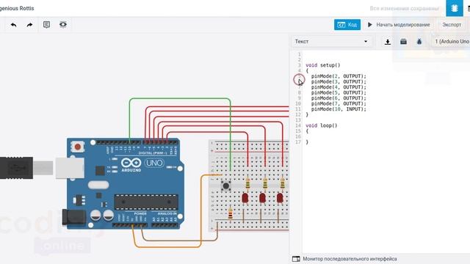This screenshot has height=264, width=470.
Task: Open the notes tool
Action: point(46,24)
